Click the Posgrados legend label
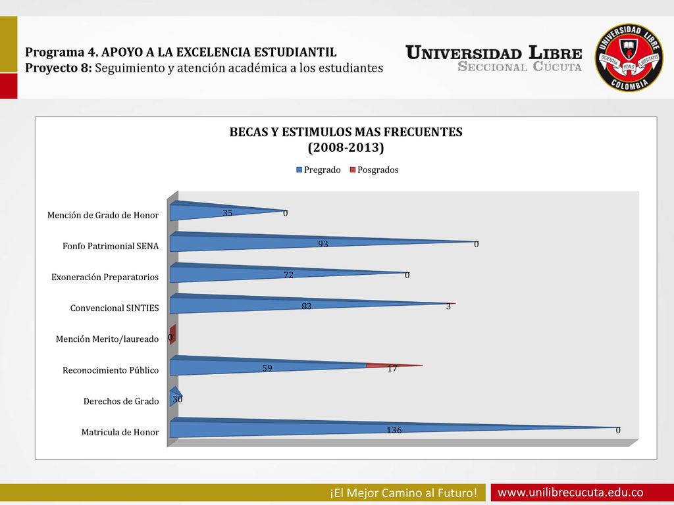674x505 pixels. [378, 170]
